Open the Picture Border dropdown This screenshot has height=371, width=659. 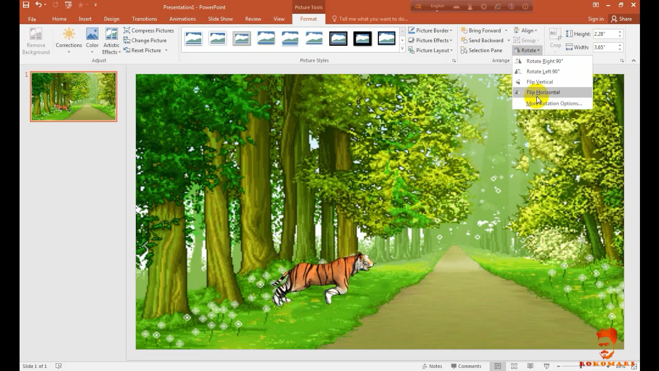click(430, 30)
